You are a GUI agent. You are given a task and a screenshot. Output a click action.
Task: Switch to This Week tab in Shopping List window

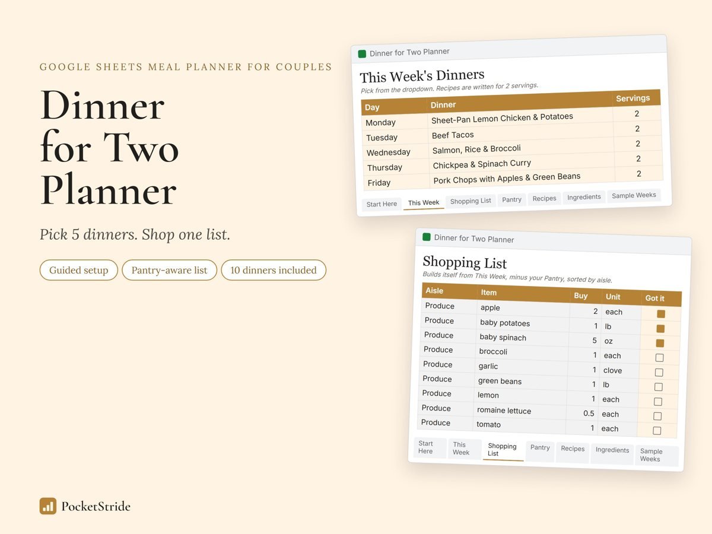[x=465, y=449]
